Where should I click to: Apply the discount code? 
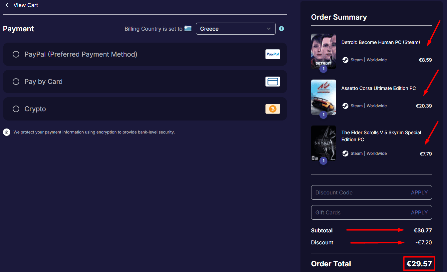pyautogui.click(x=419, y=192)
